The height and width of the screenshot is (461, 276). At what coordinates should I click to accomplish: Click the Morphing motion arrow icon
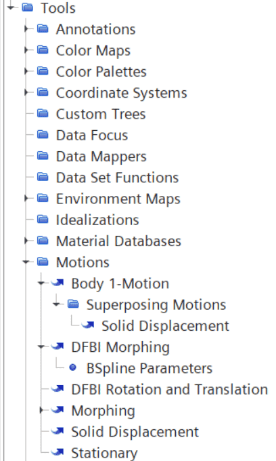click(57, 410)
